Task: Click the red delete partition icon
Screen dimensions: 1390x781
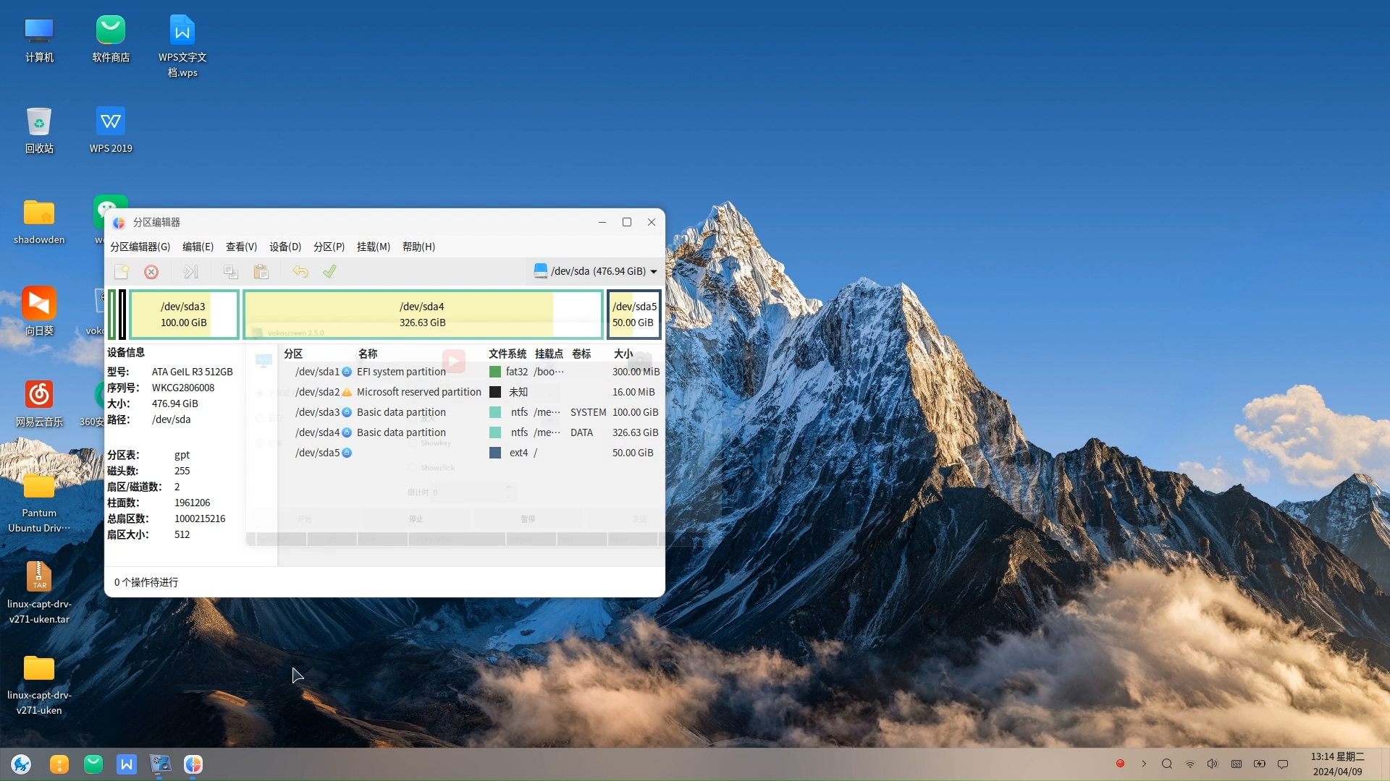Action: pyautogui.click(x=151, y=272)
